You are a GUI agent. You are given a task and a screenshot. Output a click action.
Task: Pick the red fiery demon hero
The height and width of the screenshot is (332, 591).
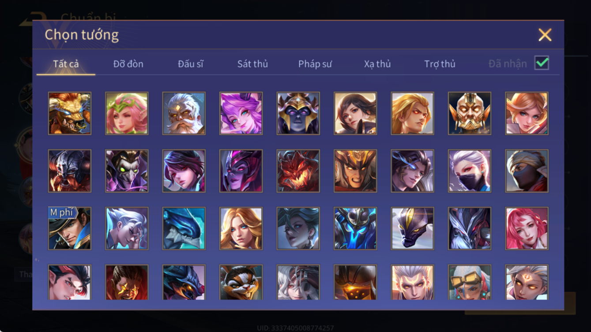tap(298, 171)
